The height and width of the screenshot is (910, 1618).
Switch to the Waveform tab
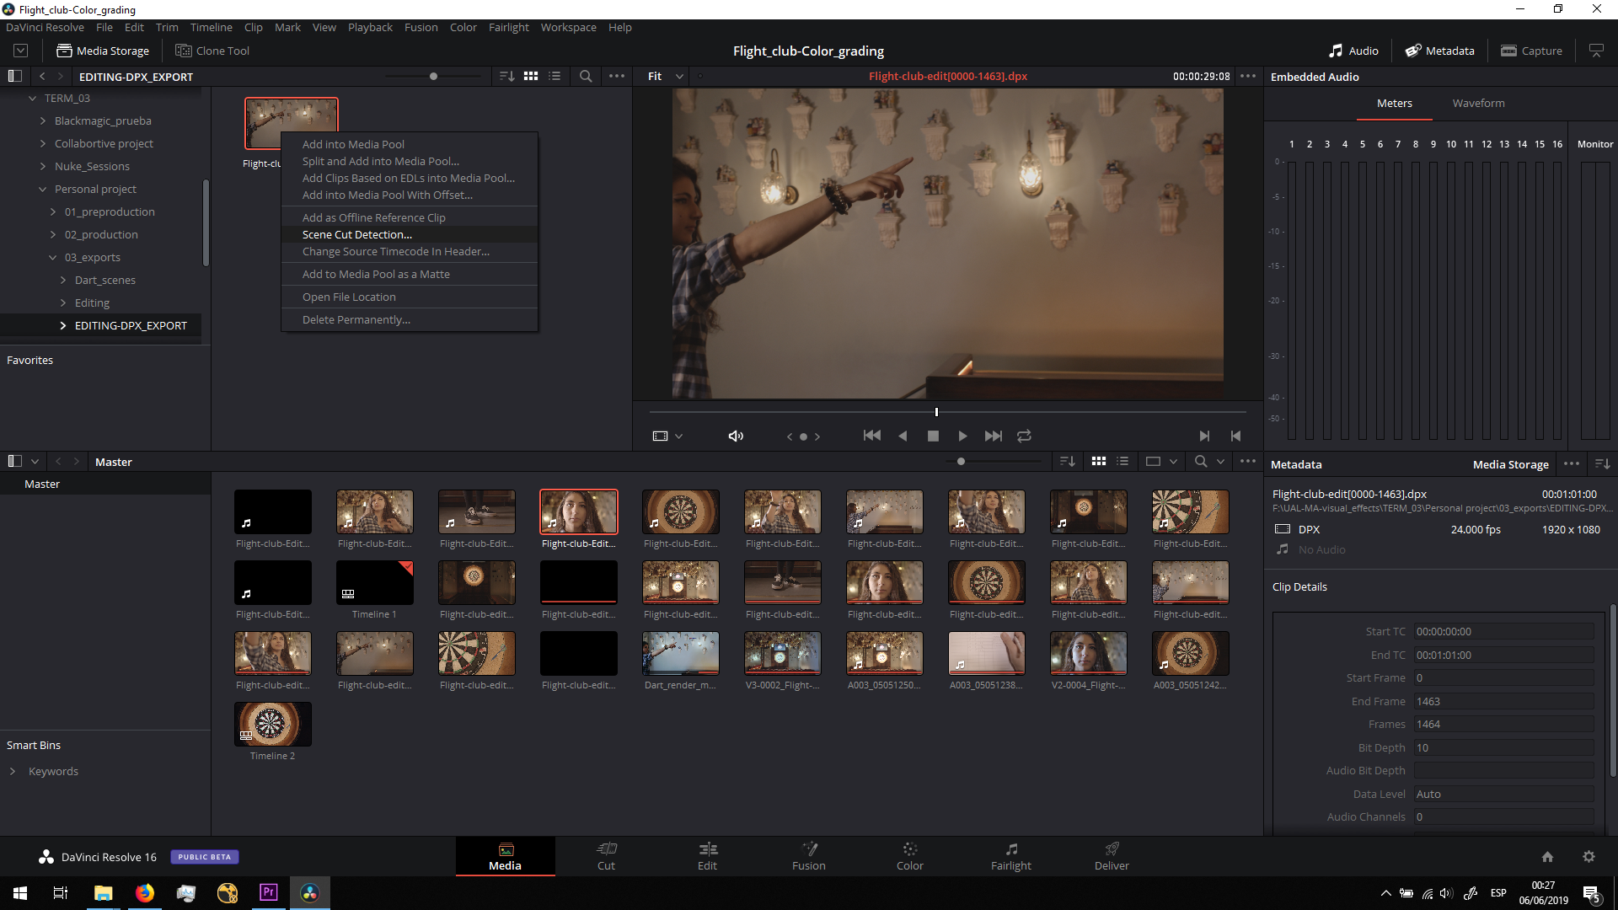click(1478, 103)
